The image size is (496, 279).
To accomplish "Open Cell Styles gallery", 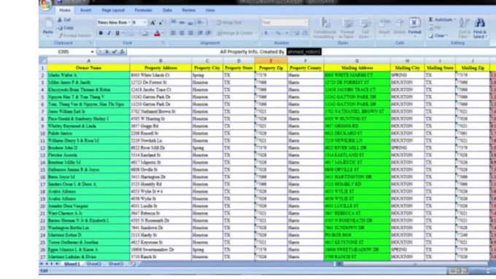I will tap(365, 28).
